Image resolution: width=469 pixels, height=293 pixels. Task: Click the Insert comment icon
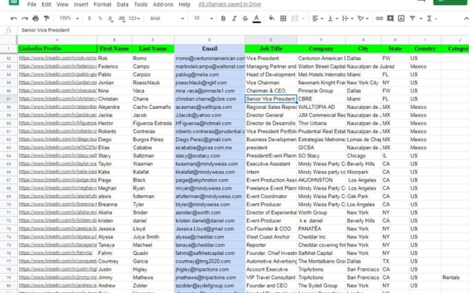[x=390, y=19]
